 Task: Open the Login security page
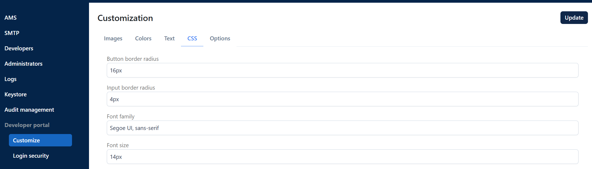click(x=31, y=156)
